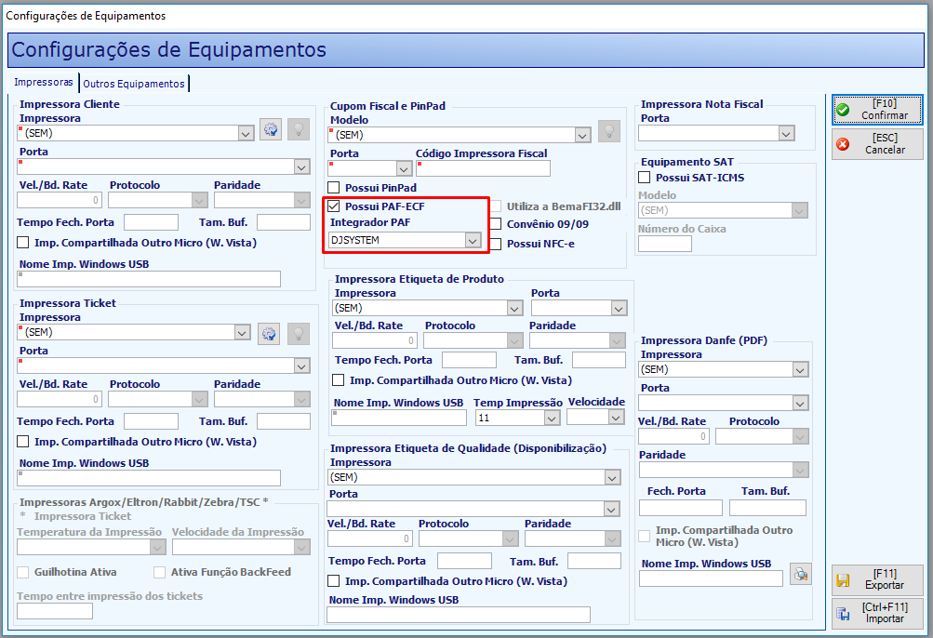Click the printer search icon in Impressora Danfe
The width and height of the screenshot is (933, 638).
point(801,574)
